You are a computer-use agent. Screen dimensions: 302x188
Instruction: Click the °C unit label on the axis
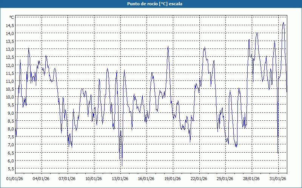pos(12,17)
